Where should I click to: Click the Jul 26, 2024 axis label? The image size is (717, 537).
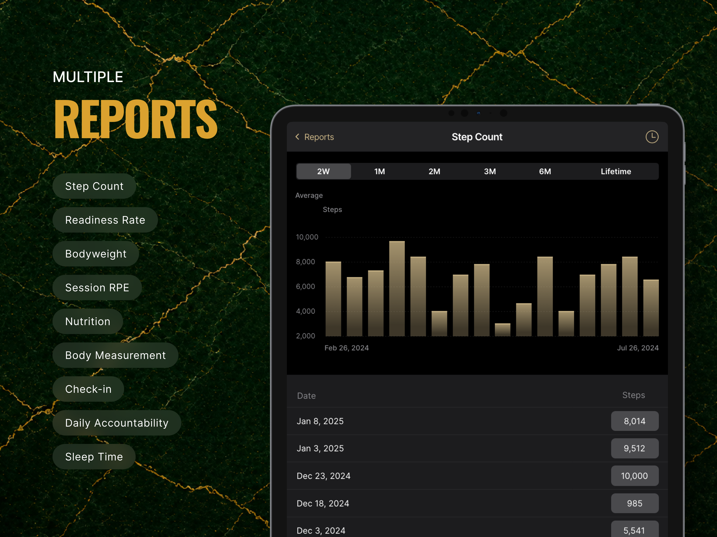click(637, 348)
